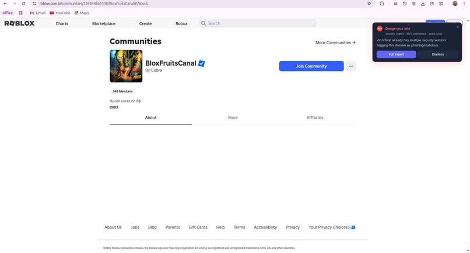
Task: Click the By Cobra owner text
Action: (154, 70)
